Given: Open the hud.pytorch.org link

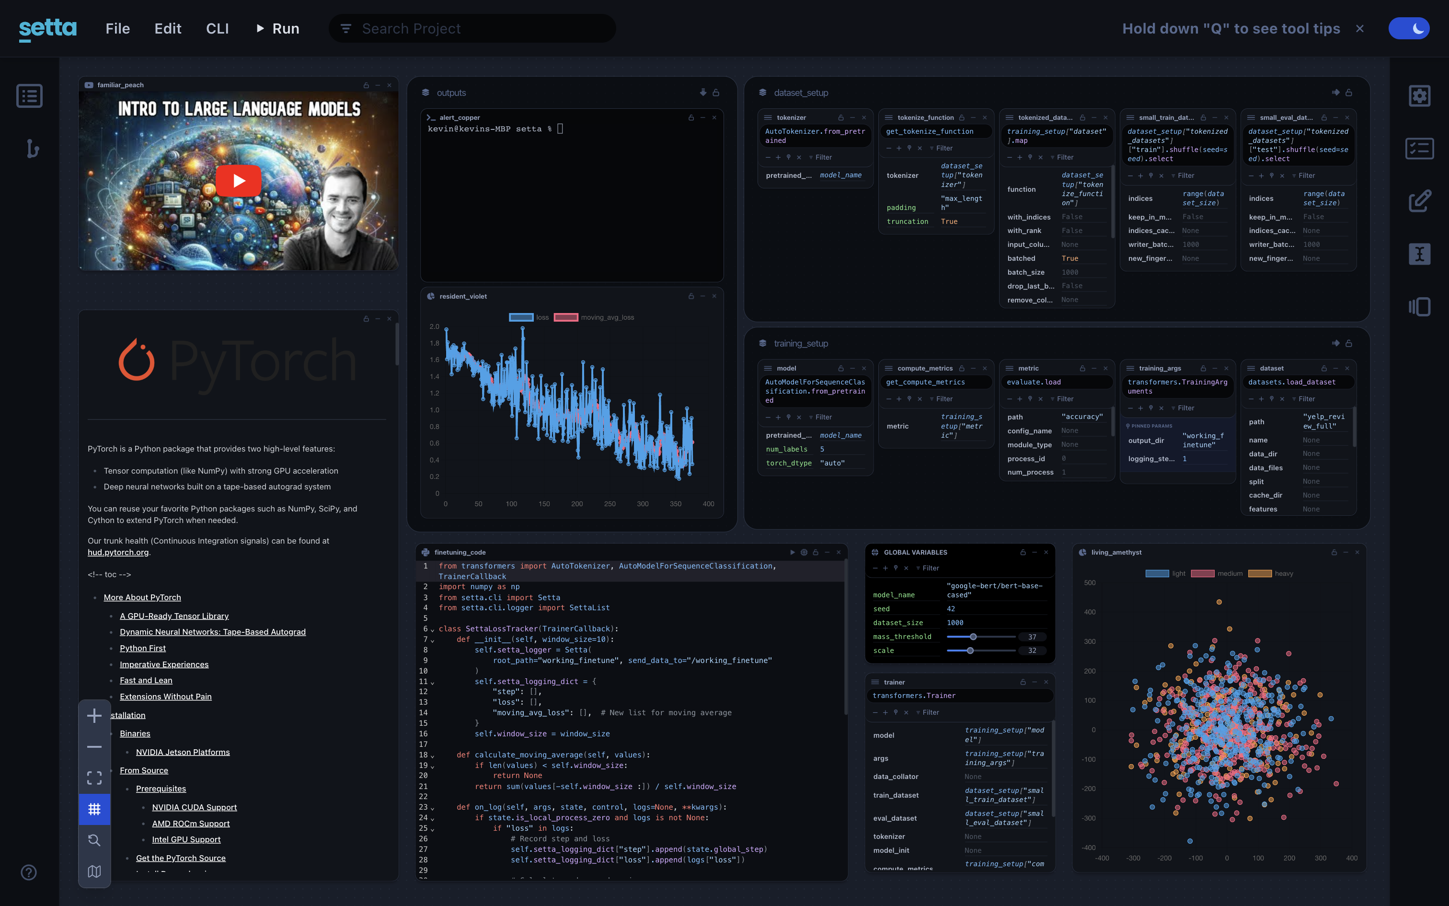Looking at the screenshot, I should [x=118, y=552].
